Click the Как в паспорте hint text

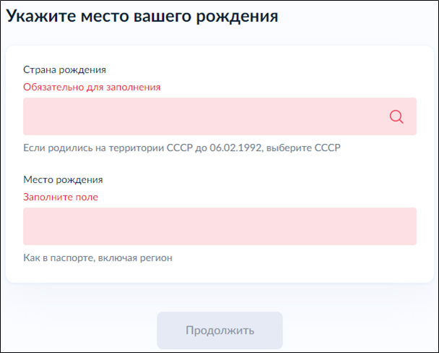pyautogui.click(x=98, y=258)
